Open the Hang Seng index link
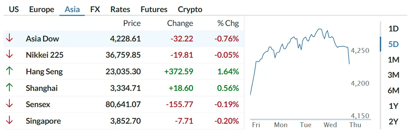 pyautogui.click(x=44, y=72)
